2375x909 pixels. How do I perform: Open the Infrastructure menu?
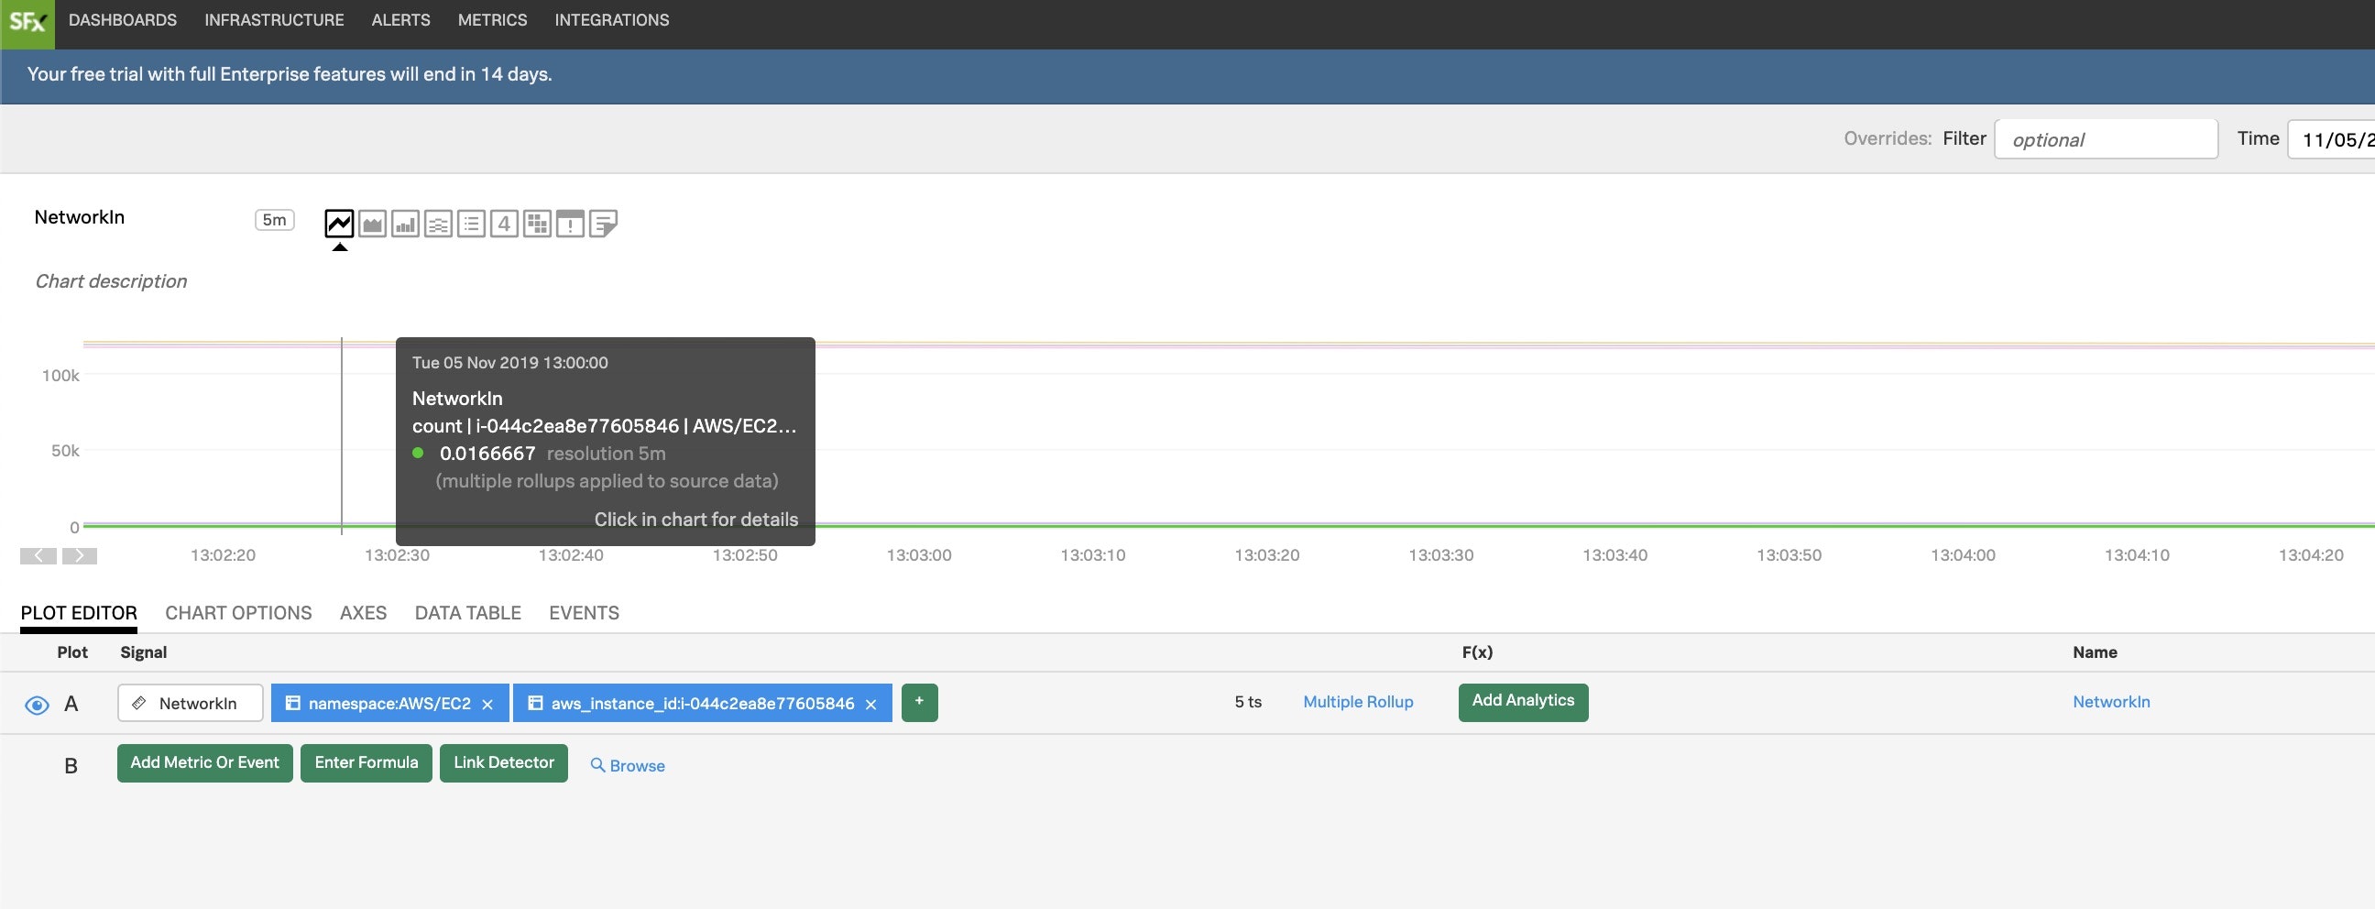coord(274,20)
